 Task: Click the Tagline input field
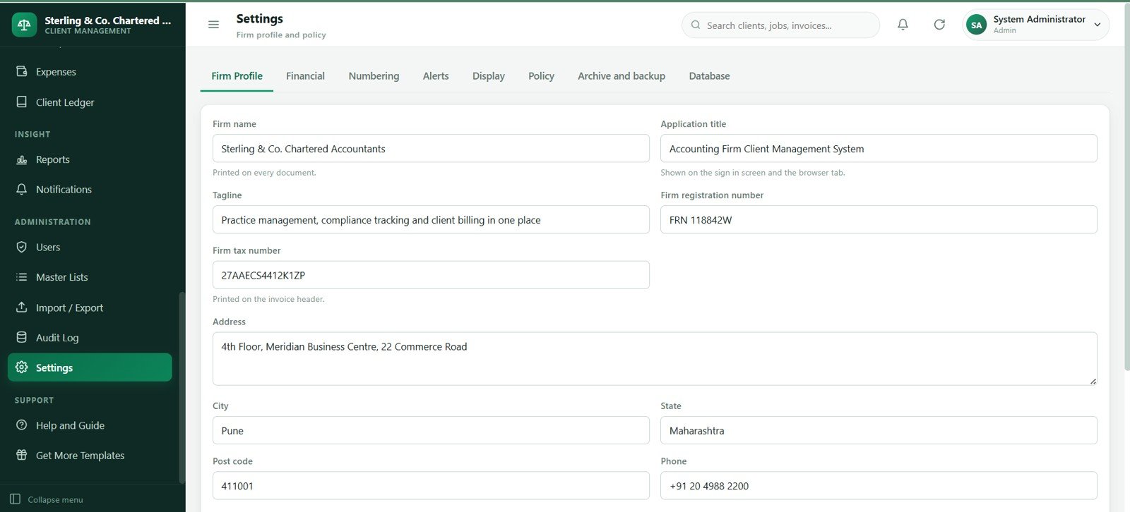pos(431,220)
